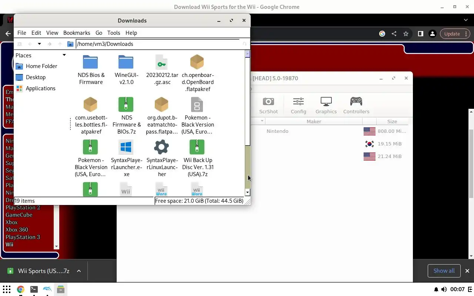Close the Chrome downloads bar
Viewport: 474px width, 296px height.
467,271
